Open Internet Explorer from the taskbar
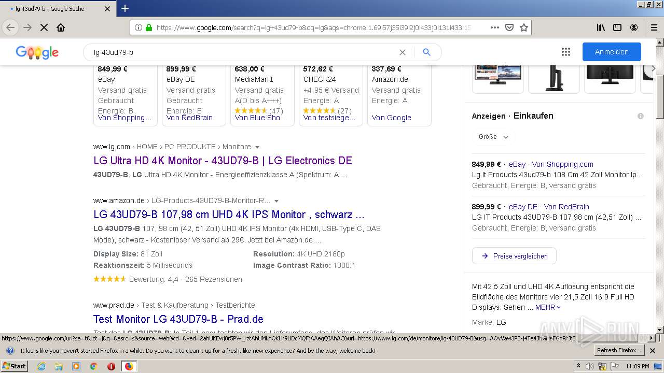The height and width of the screenshot is (373, 664). [x=41, y=366]
